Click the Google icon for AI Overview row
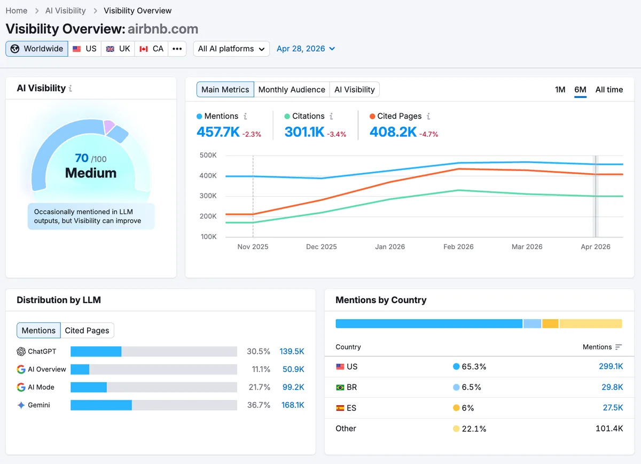 click(x=21, y=369)
